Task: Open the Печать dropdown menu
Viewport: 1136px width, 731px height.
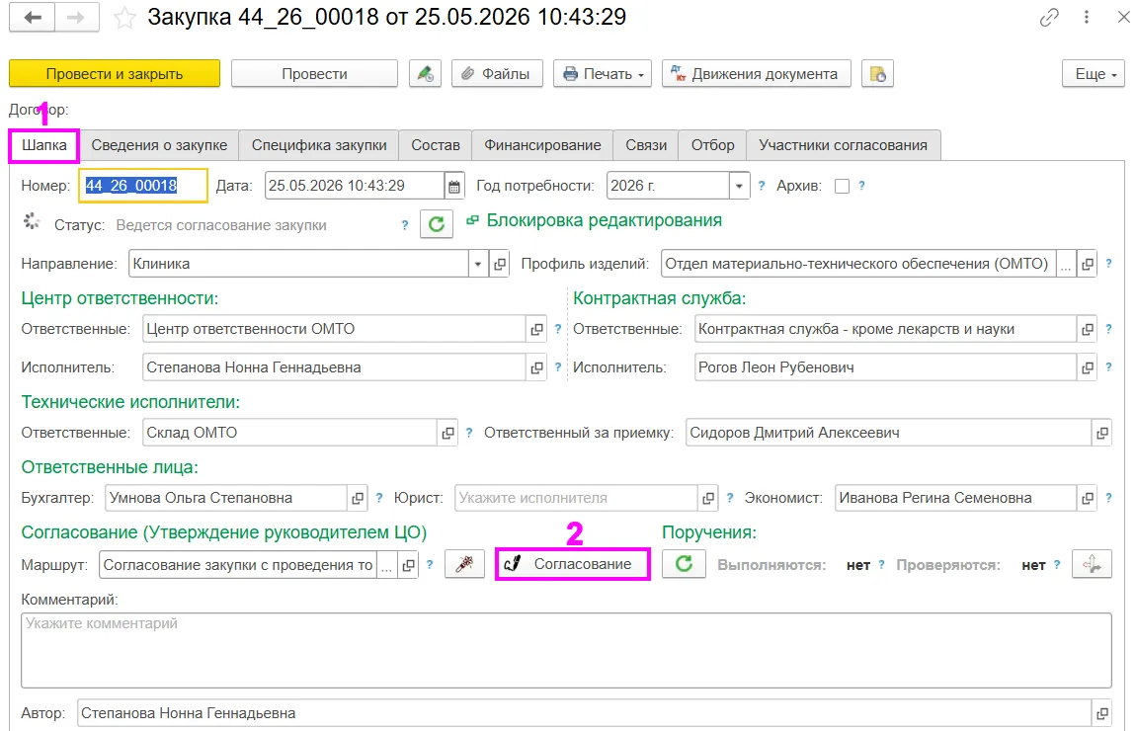Action: tap(603, 74)
